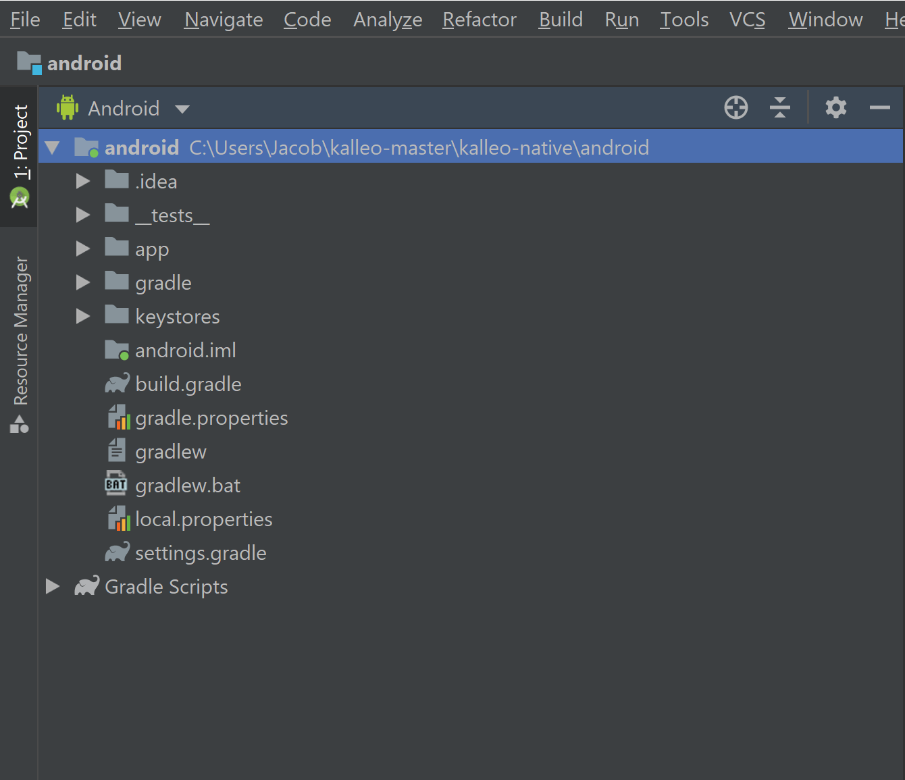Click the chart icon of local.properties
Viewport: 905px width, 780px height.
(119, 519)
